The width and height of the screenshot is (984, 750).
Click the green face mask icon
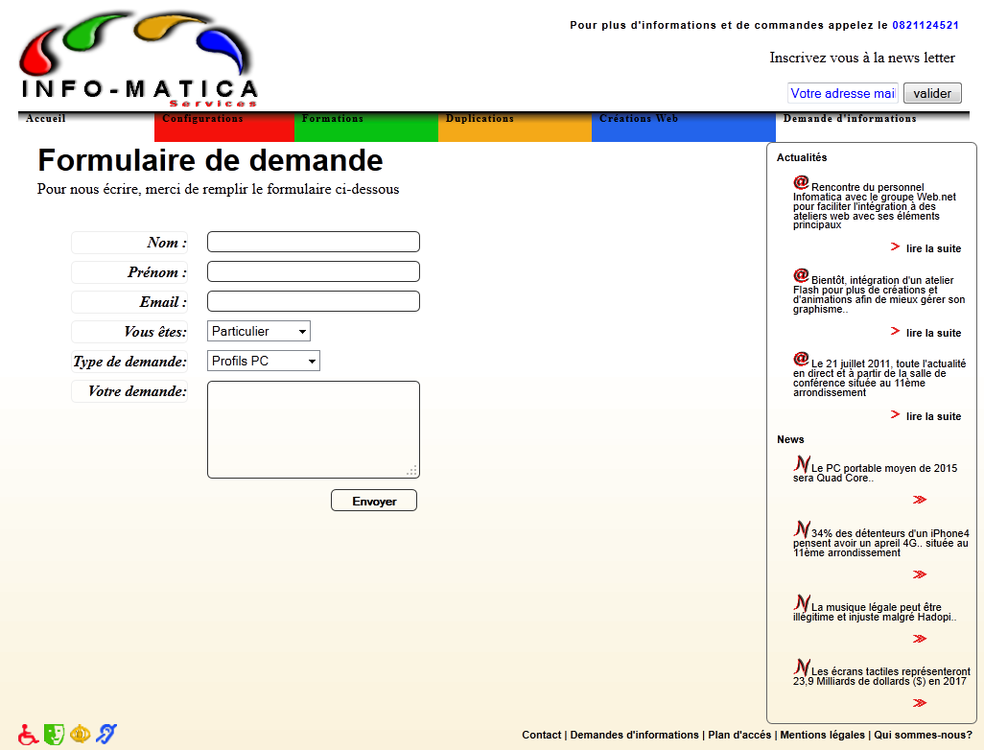click(54, 735)
